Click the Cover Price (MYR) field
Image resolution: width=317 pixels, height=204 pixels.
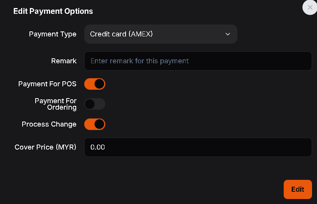pyautogui.click(x=198, y=147)
